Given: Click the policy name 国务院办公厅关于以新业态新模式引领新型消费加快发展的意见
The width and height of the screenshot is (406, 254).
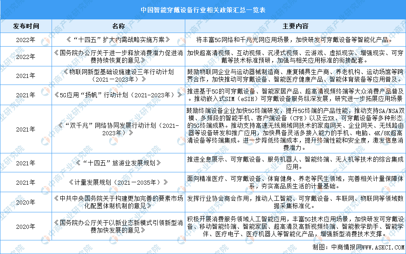Looking at the screenshot, I should tap(118, 227).
